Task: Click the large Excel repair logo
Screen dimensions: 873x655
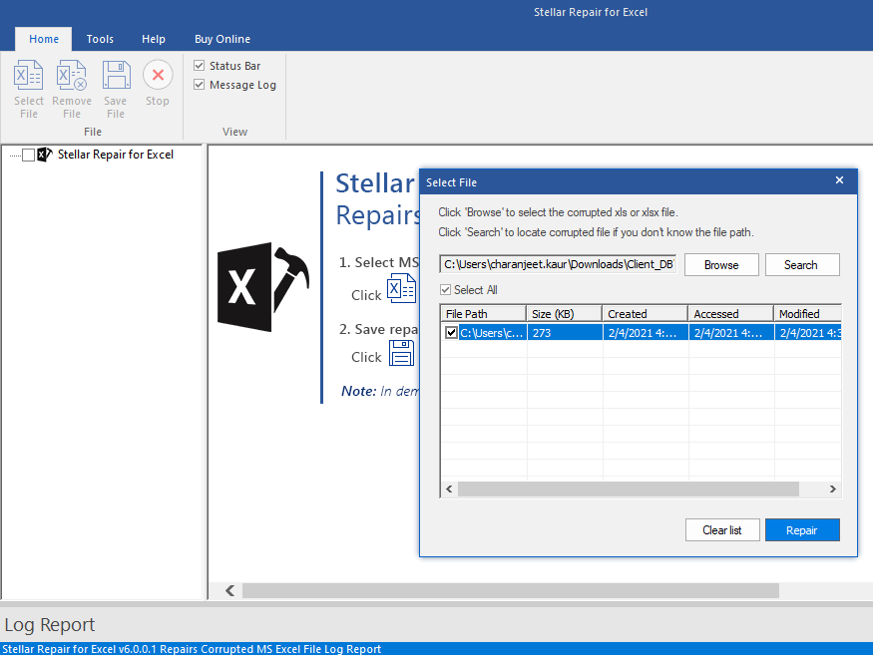Action: [262, 287]
